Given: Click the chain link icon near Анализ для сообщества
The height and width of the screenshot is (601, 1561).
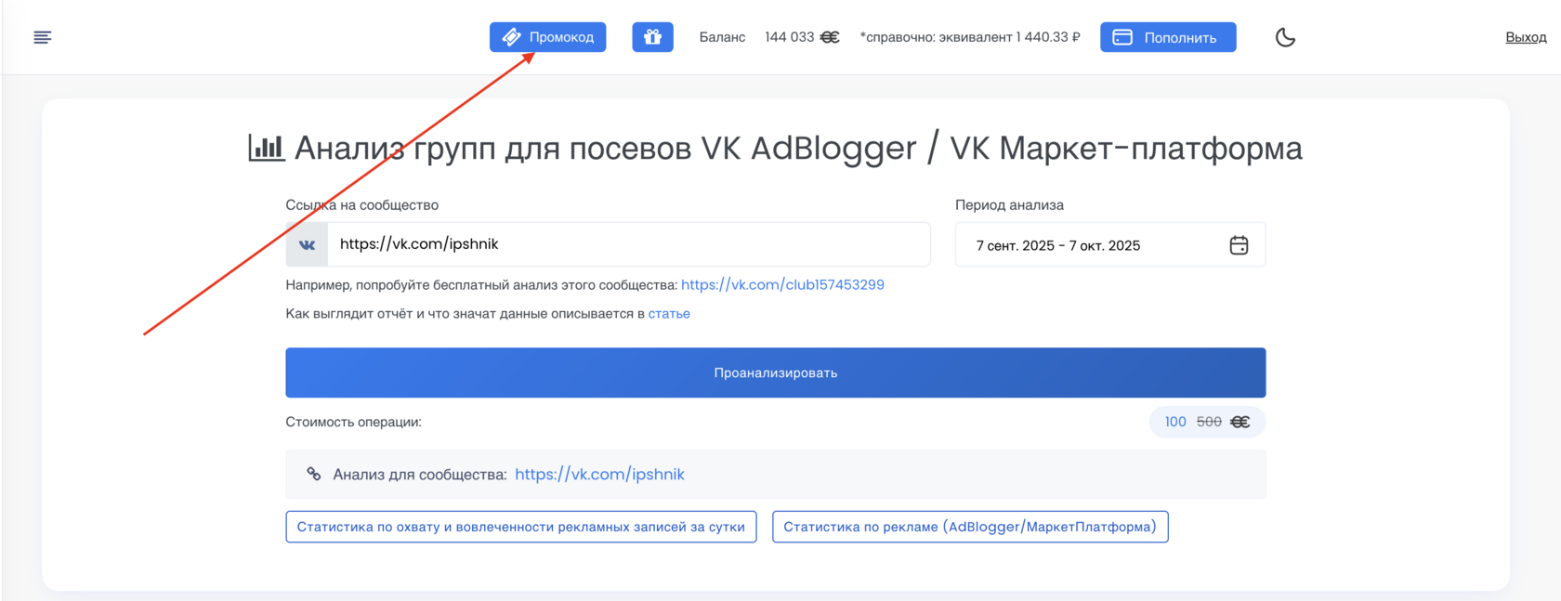Looking at the screenshot, I should pyautogui.click(x=314, y=474).
